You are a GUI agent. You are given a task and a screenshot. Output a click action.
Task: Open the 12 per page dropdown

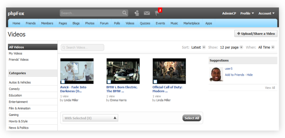click(231, 47)
